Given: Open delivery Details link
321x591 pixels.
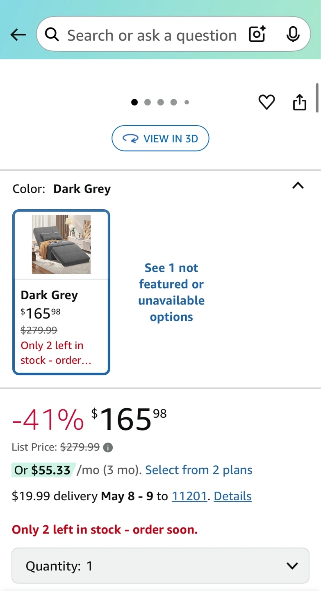Looking at the screenshot, I should (232, 496).
